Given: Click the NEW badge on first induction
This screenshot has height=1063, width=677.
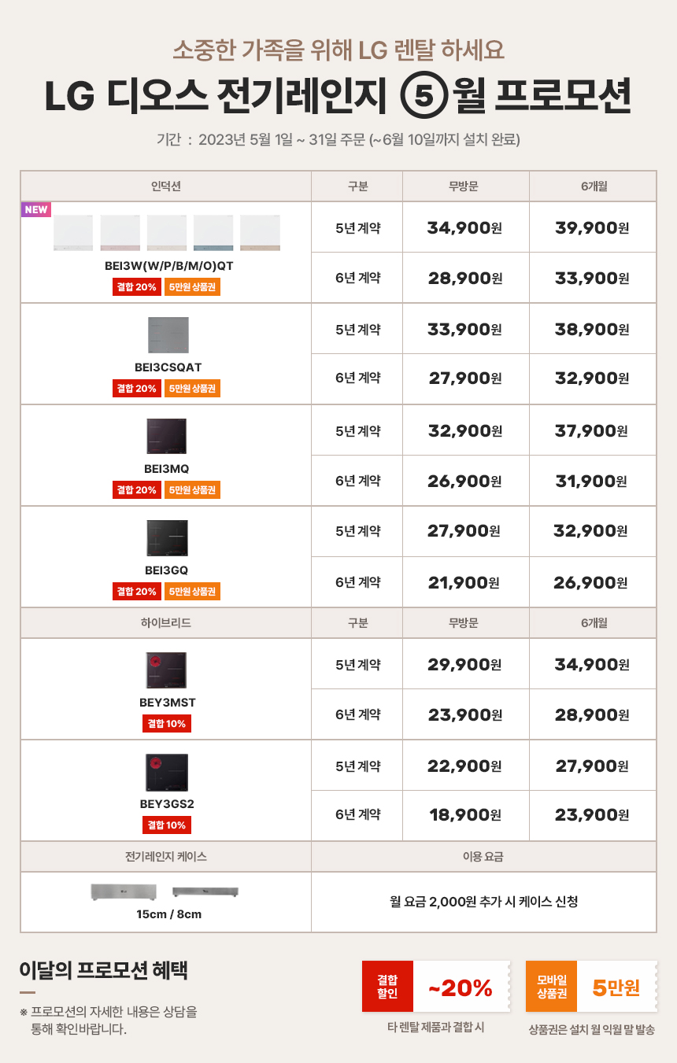Looking at the screenshot, I should (35, 209).
